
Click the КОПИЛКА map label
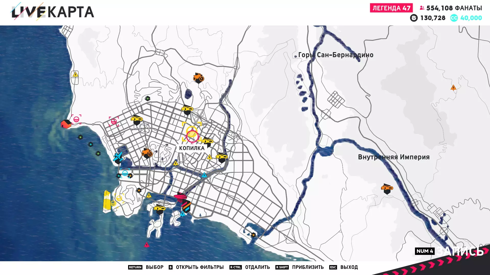[192, 148]
